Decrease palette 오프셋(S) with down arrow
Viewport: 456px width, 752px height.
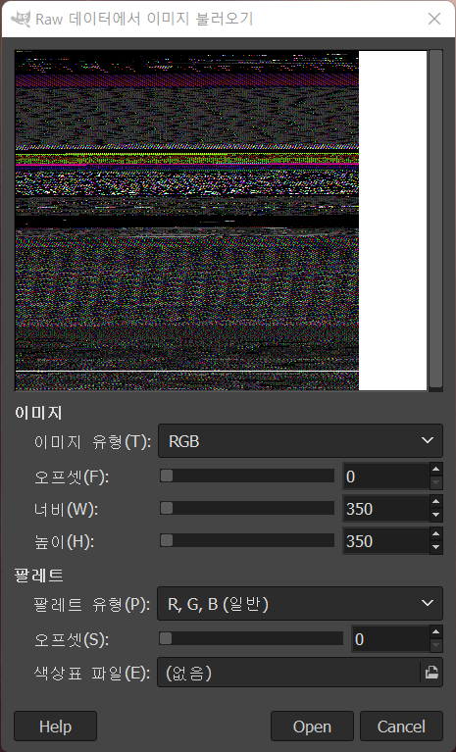coord(435,645)
